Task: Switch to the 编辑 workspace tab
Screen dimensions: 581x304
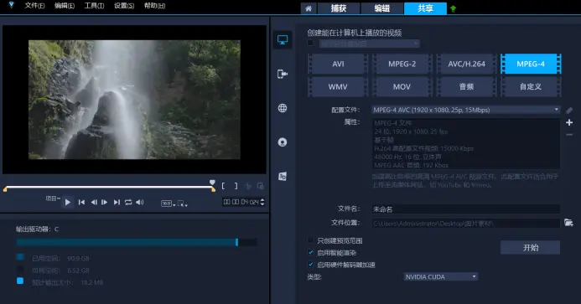Action: coord(382,8)
